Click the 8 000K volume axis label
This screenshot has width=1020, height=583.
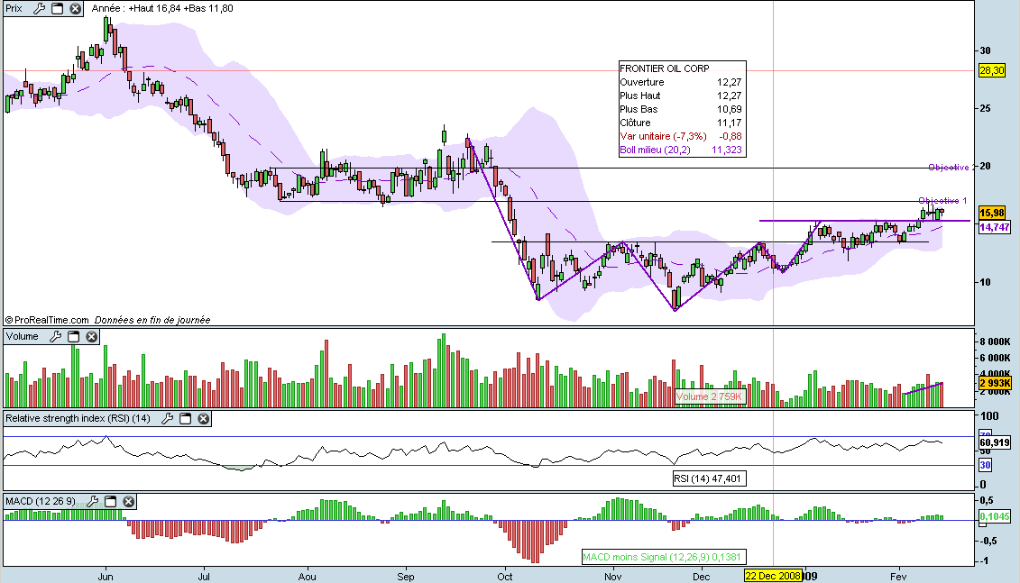pos(996,342)
